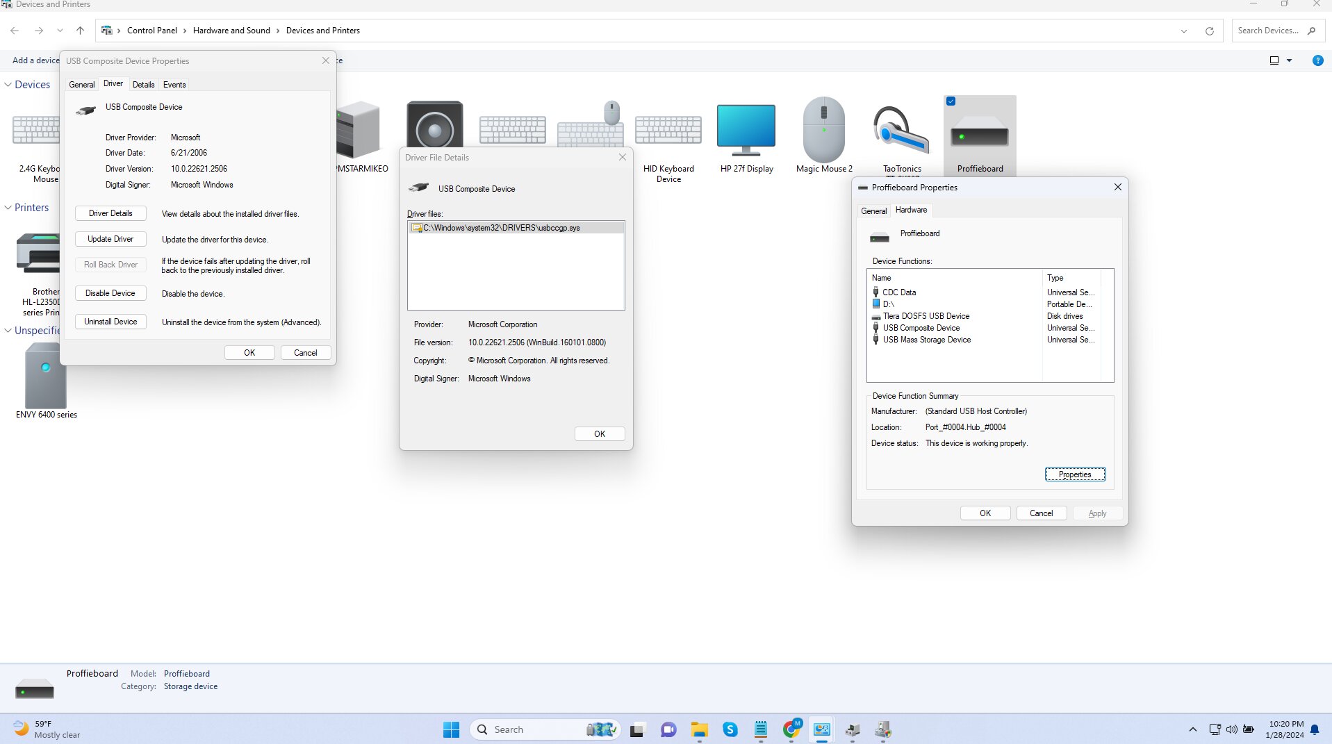
Task: Open the address bar history dropdown
Action: click(1184, 31)
